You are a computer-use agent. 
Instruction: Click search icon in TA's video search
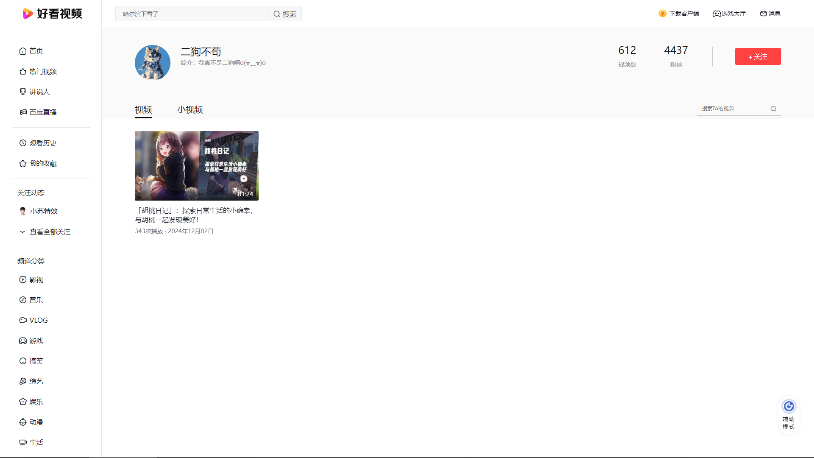[773, 109]
